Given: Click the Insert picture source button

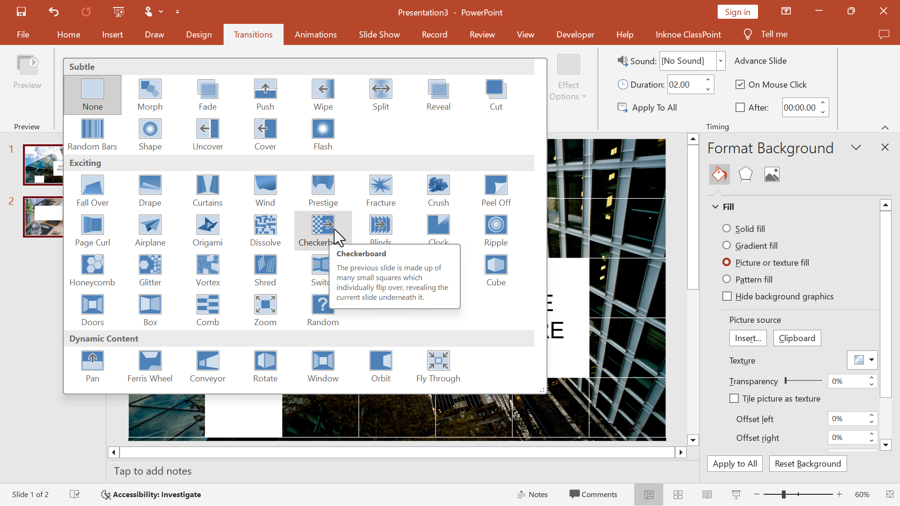Looking at the screenshot, I should 748,338.
